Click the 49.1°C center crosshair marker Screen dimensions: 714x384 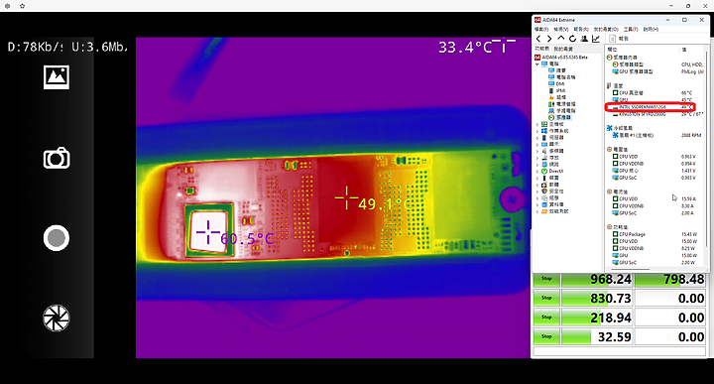[346, 197]
